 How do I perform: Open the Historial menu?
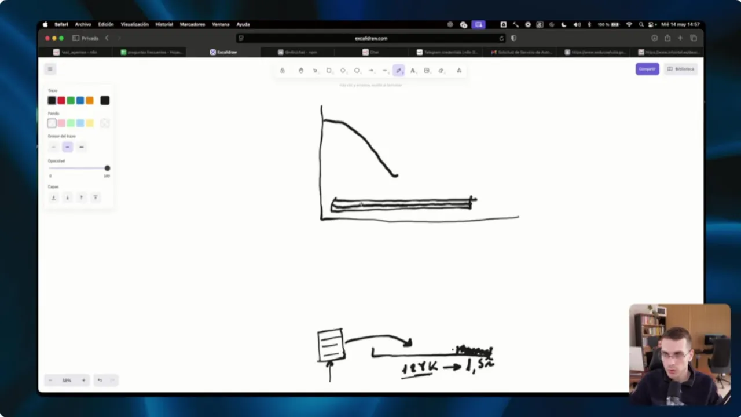pyautogui.click(x=164, y=24)
